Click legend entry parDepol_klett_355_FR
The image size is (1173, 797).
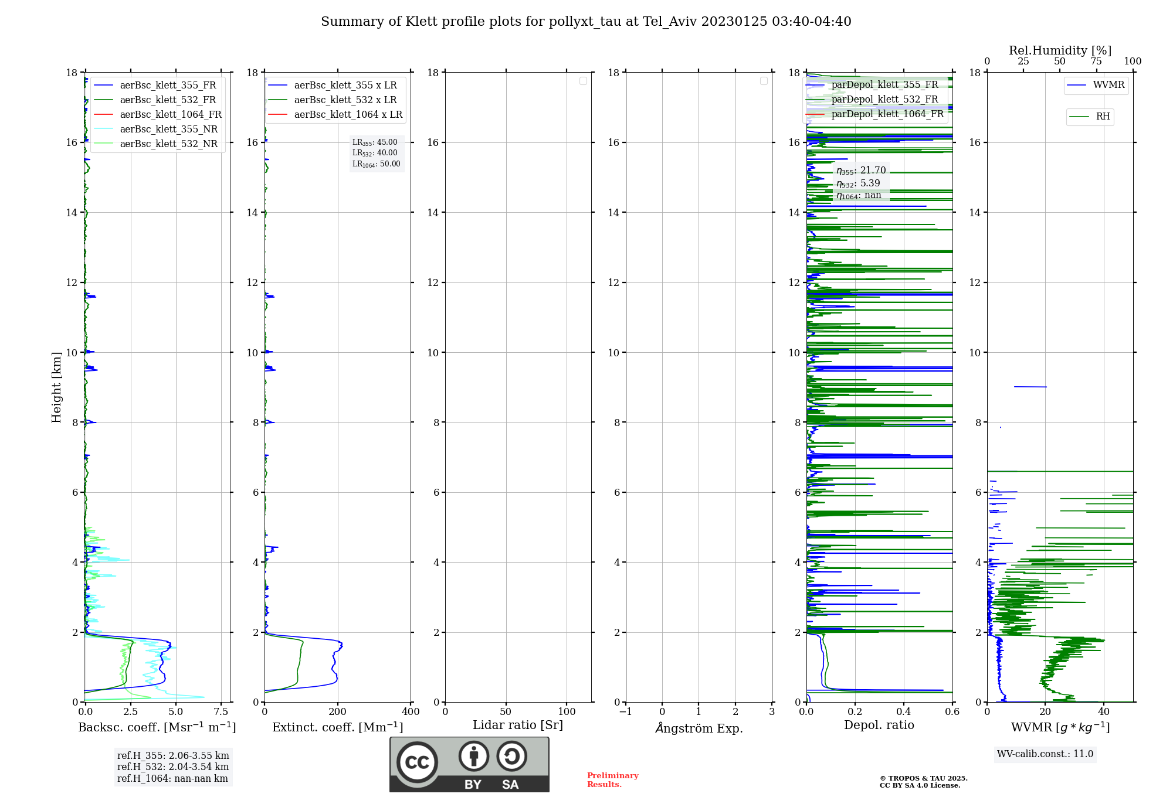(x=873, y=84)
